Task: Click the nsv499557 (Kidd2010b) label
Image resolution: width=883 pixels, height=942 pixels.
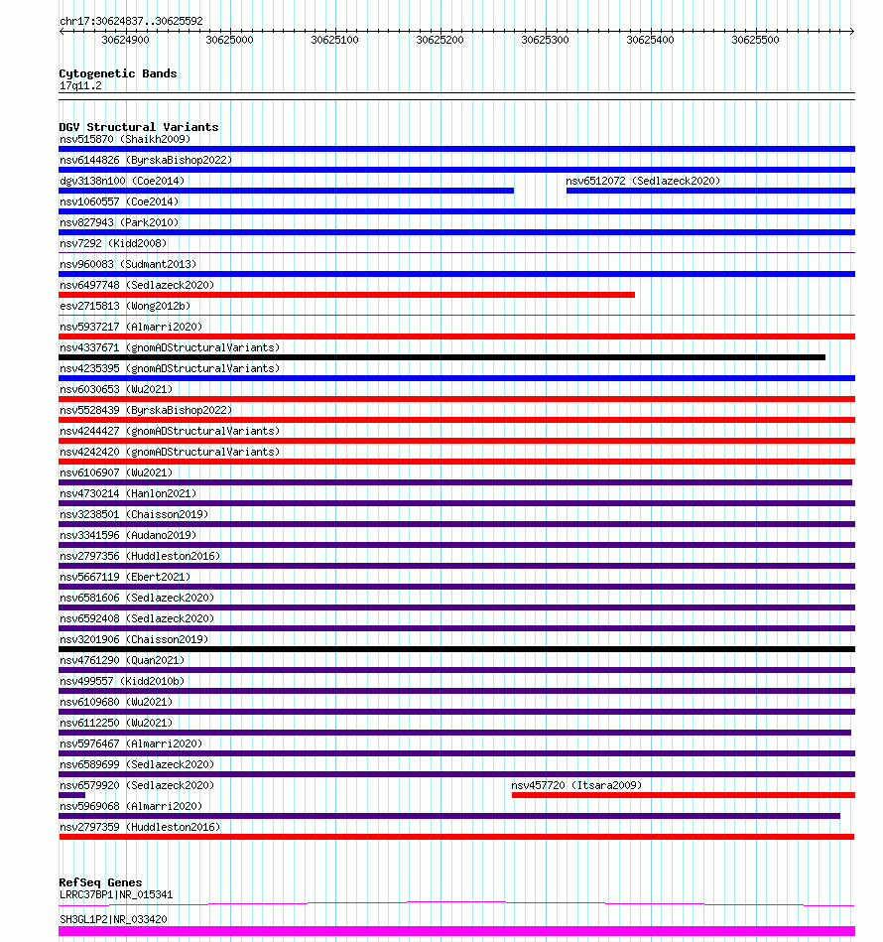Action: [122, 681]
